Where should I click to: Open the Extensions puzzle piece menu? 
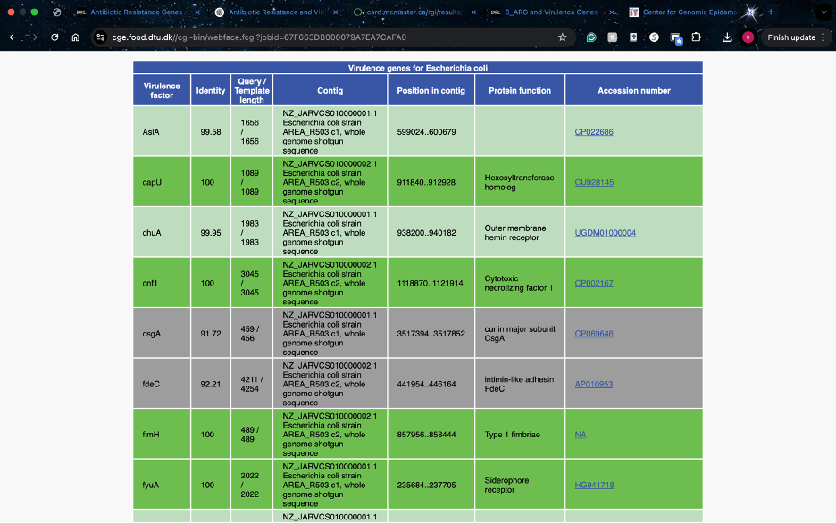tap(697, 37)
